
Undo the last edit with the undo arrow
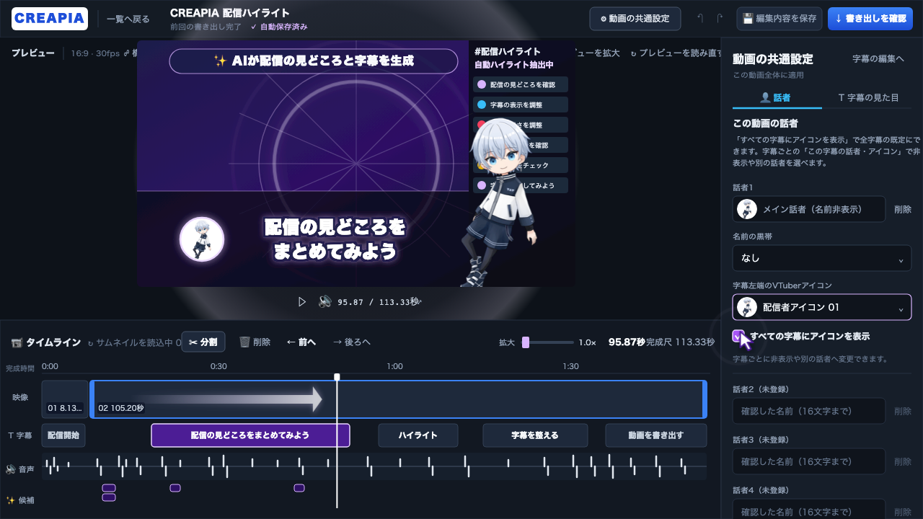[700, 19]
